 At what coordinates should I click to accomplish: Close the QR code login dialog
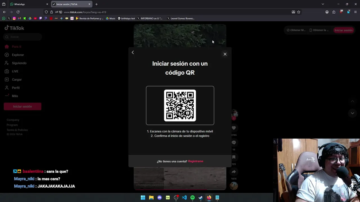(x=225, y=54)
